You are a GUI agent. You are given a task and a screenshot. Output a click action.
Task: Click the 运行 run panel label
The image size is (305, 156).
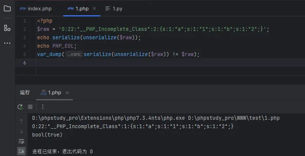pyautogui.click(x=25, y=93)
